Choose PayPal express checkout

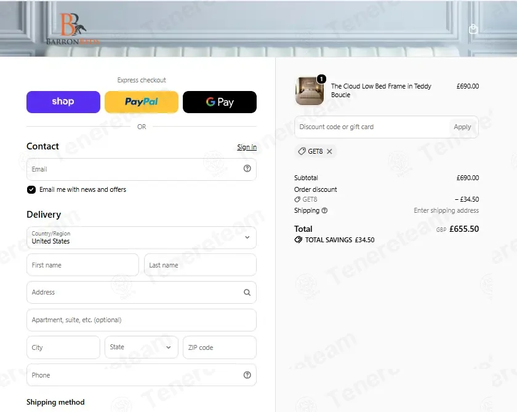click(x=142, y=101)
